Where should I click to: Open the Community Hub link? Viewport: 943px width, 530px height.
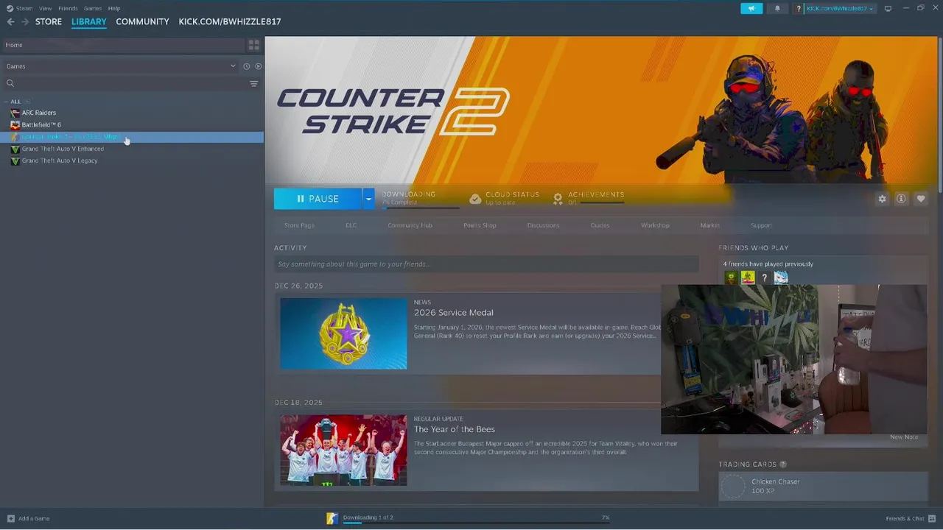pos(410,225)
